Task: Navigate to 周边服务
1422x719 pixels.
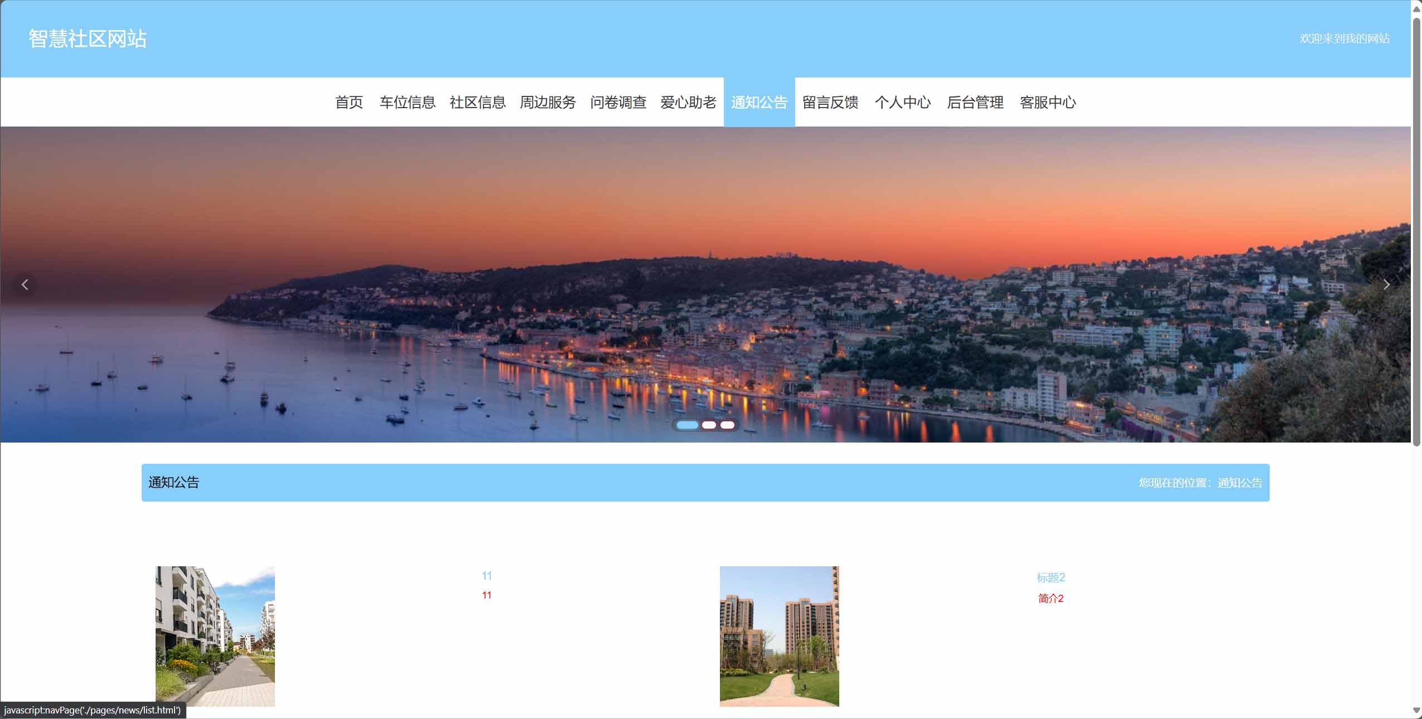Action: 548,102
